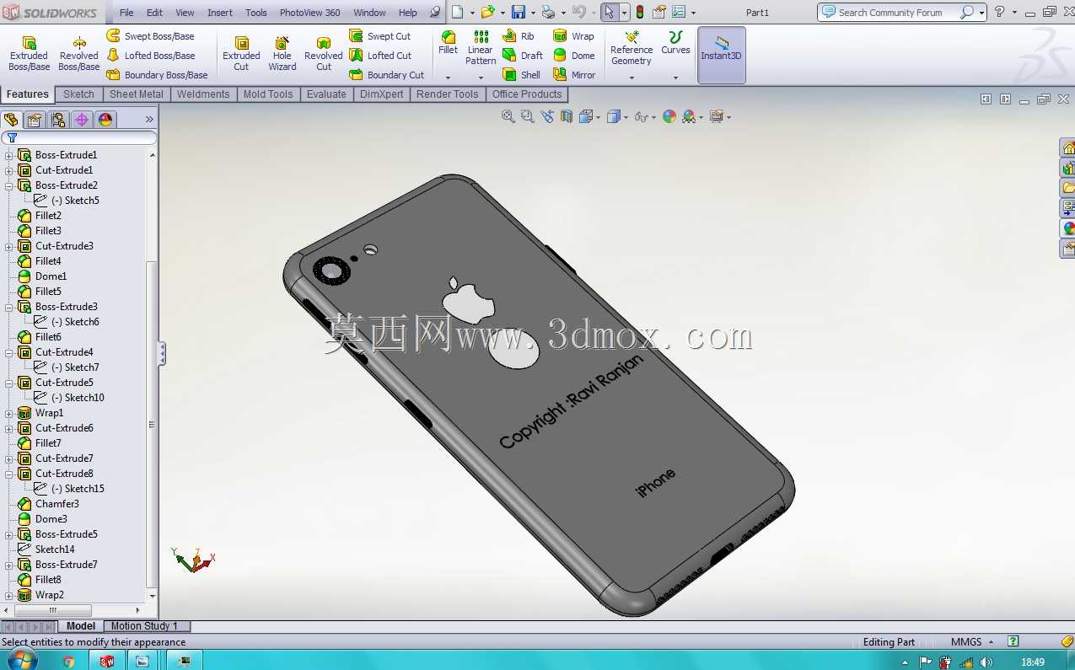Expand the FeatureManager panel chevron

[x=150, y=120]
